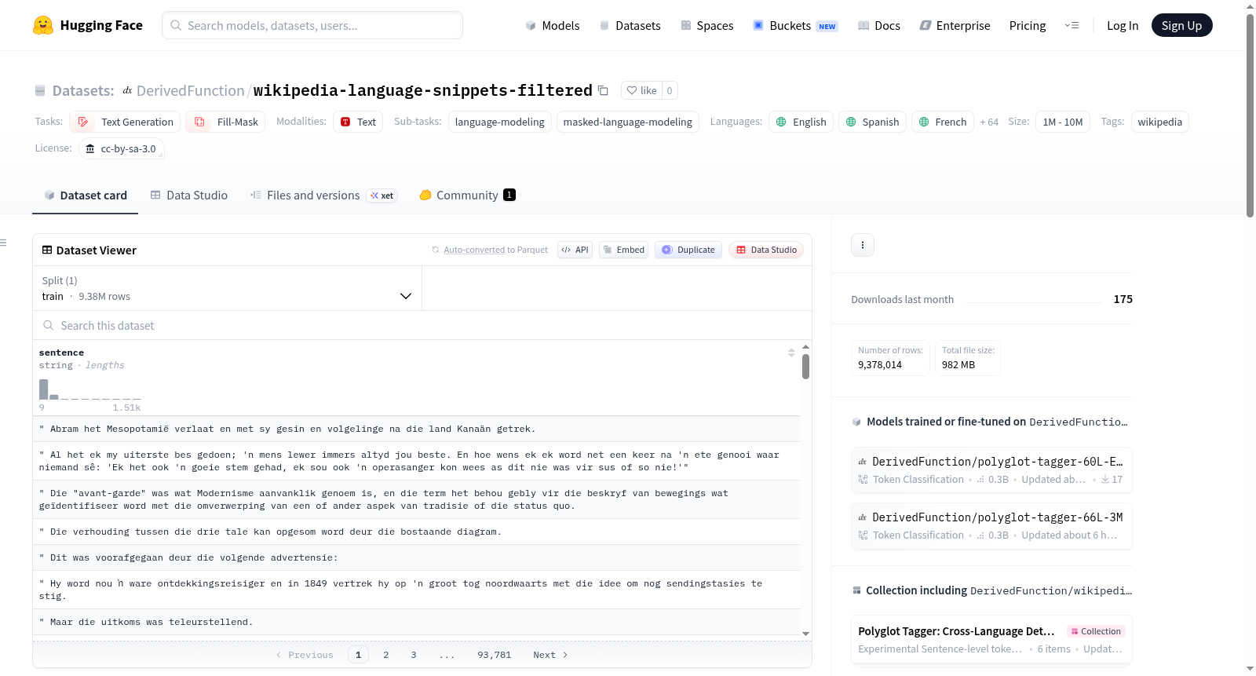Focus the search models, datasets, users field
1256x676 pixels.
312,25
